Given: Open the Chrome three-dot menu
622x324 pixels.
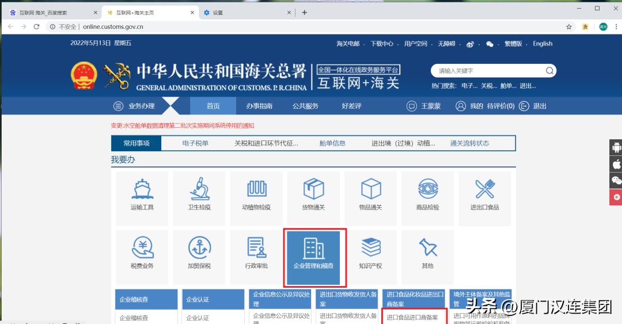Looking at the screenshot, I should (616, 26).
